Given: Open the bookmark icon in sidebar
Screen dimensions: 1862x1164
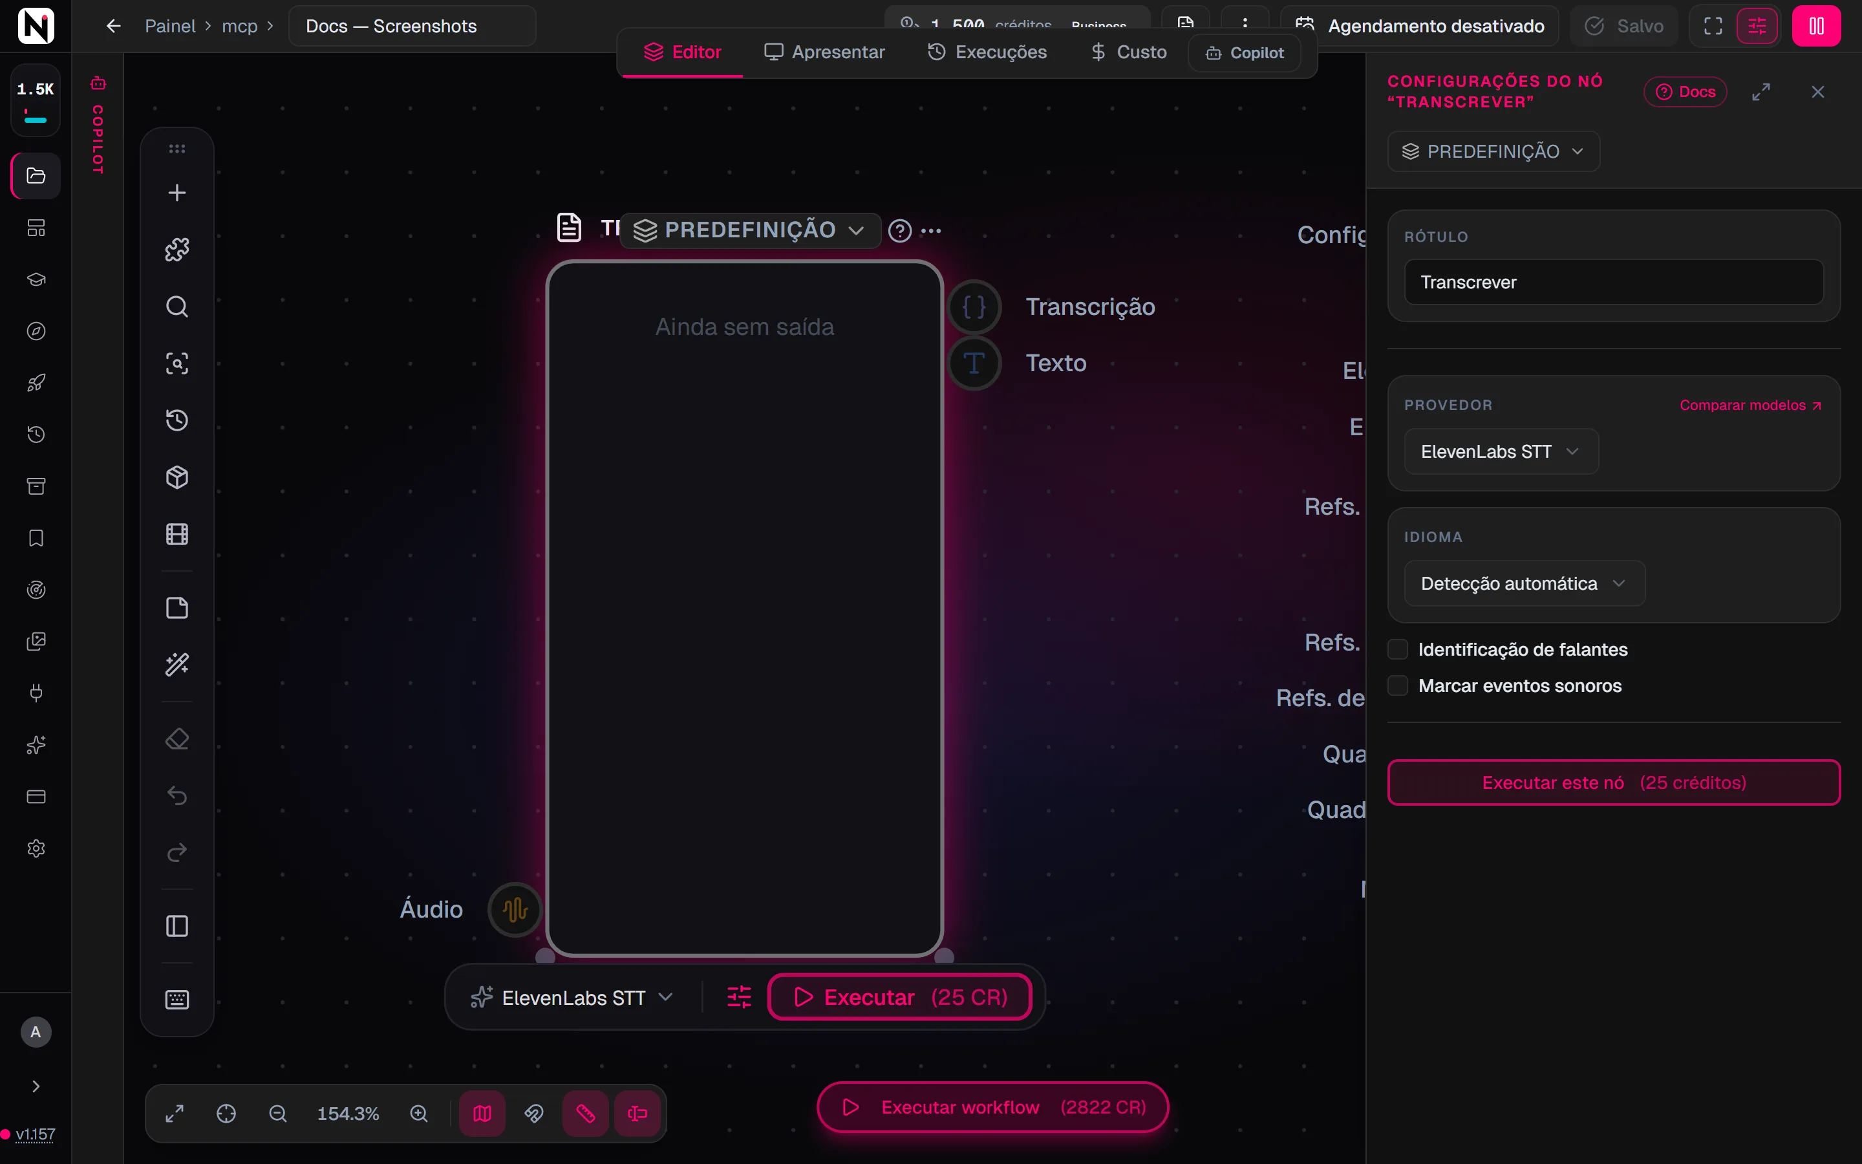Looking at the screenshot, I should point(36,538).
